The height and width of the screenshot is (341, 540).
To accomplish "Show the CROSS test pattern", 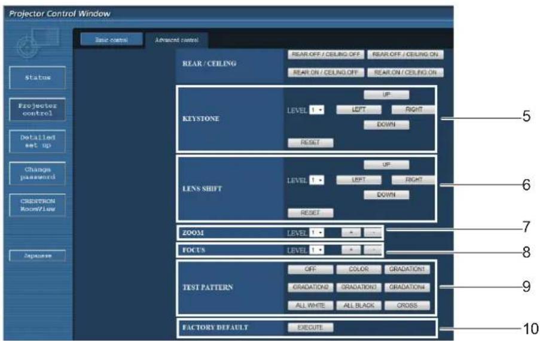I will click(x=407, y=306).
